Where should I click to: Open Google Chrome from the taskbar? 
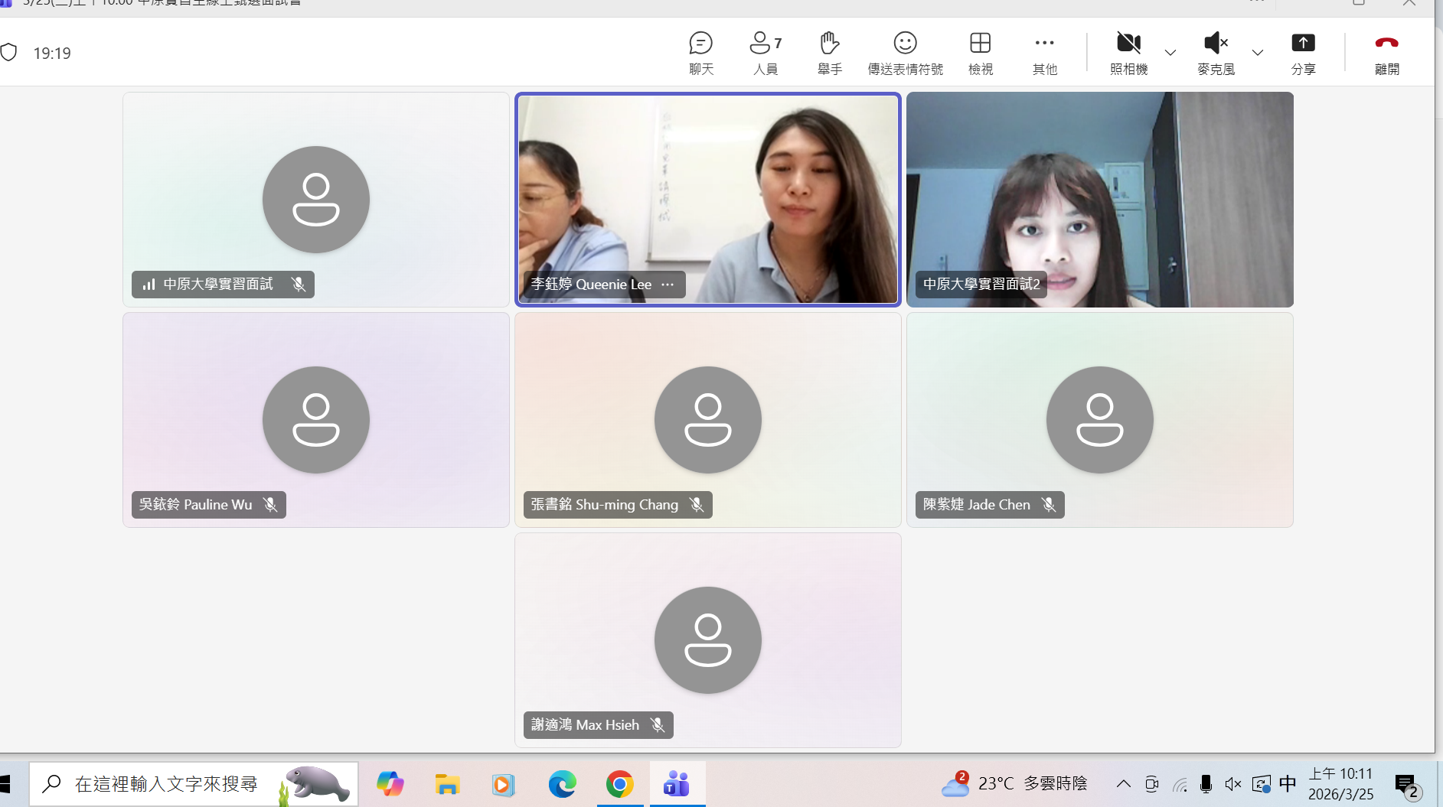[x=619, y=784]
